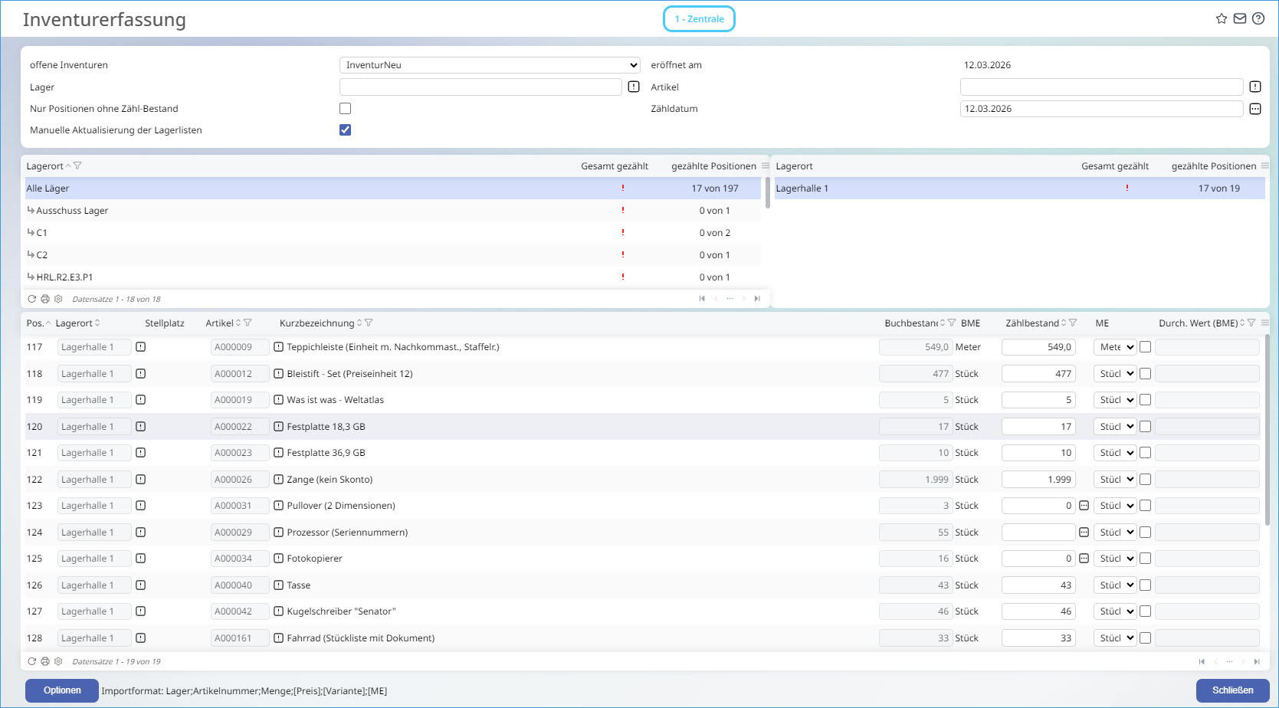Viewport: 1279px width, 708px height.
Task: Enable Nur Positionen ohne Zähl-Bestand checkbox
Action: click(345, 109)
